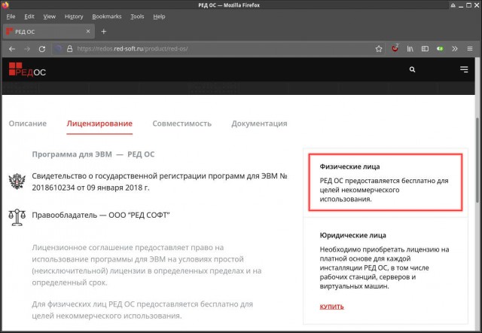Viewport: 482px width, 333px height.
Task: Minimize the Firefox window
Action: click(x=461, y=5)
